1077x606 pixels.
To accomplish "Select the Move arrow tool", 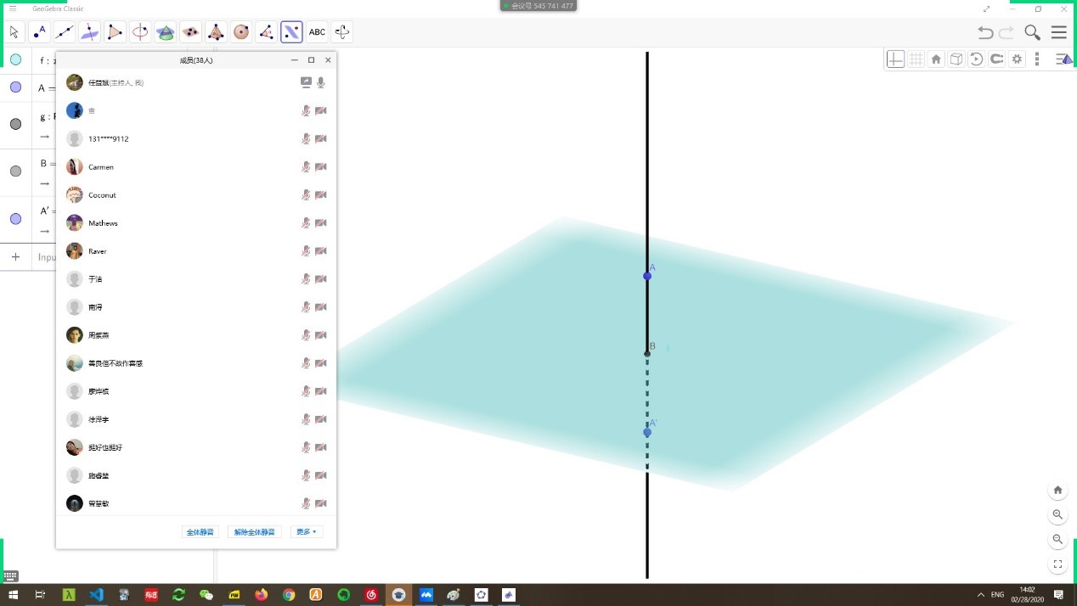I will point(14,32).
